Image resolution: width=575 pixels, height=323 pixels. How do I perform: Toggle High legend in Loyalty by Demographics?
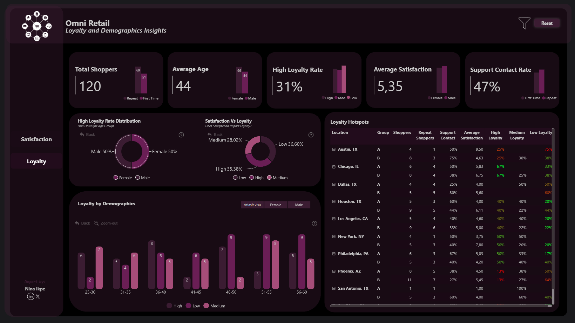point(174,306)
